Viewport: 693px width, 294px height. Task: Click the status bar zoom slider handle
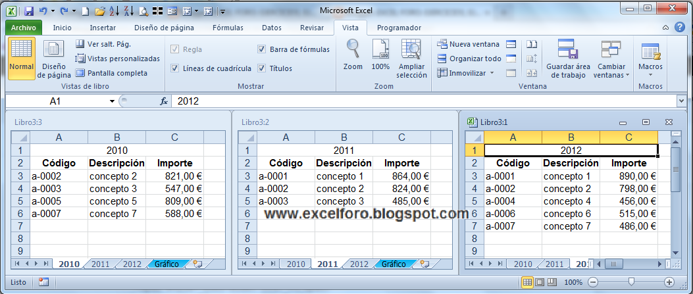pyautogui.click(x=632, y=282)
